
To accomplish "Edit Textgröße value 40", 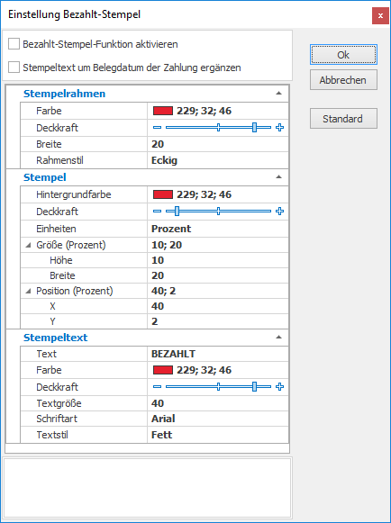I will point(218,403).
